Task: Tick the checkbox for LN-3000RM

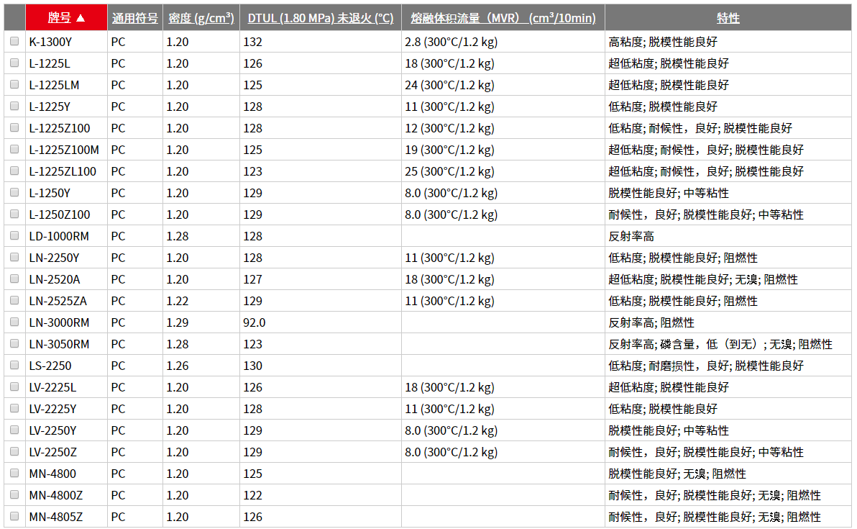Action: click(14, 322)
